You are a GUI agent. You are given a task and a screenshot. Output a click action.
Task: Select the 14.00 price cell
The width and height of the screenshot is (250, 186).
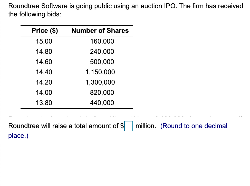[44, 92]
